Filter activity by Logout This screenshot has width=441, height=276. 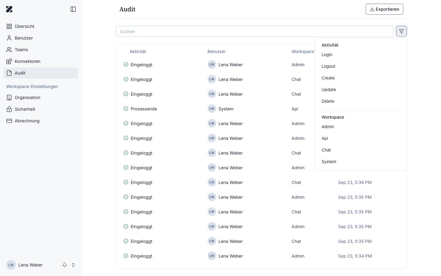(361, 66)
